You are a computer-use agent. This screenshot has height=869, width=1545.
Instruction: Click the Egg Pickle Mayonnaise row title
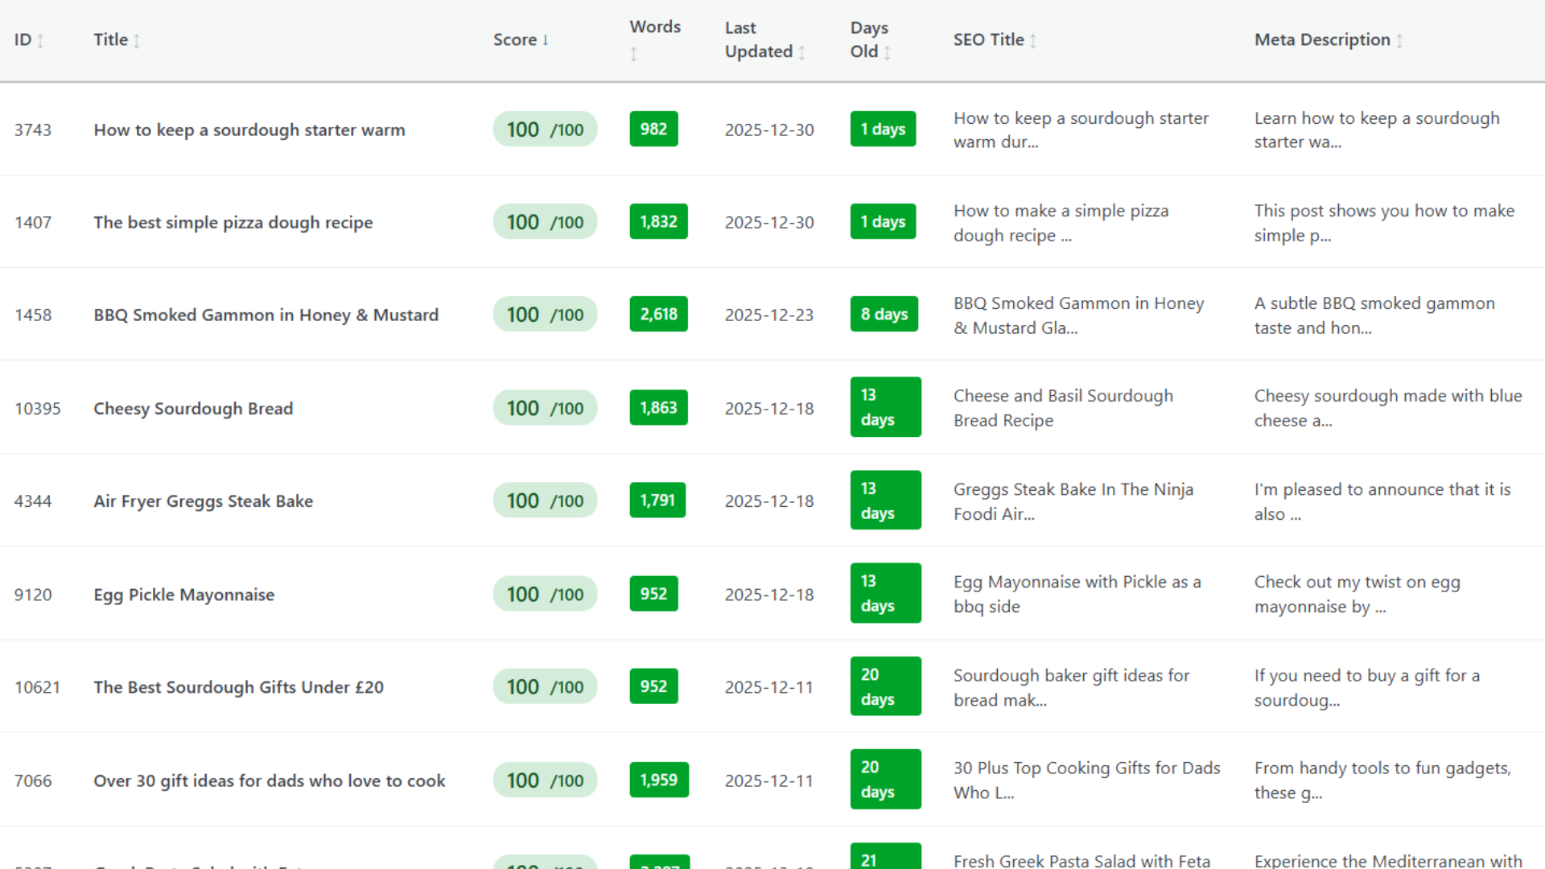[184, 595]
